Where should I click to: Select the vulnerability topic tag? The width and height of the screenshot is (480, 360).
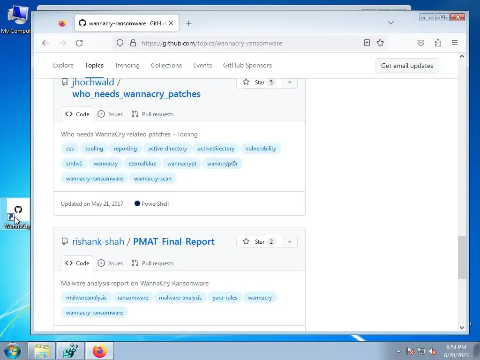(261, 149)
